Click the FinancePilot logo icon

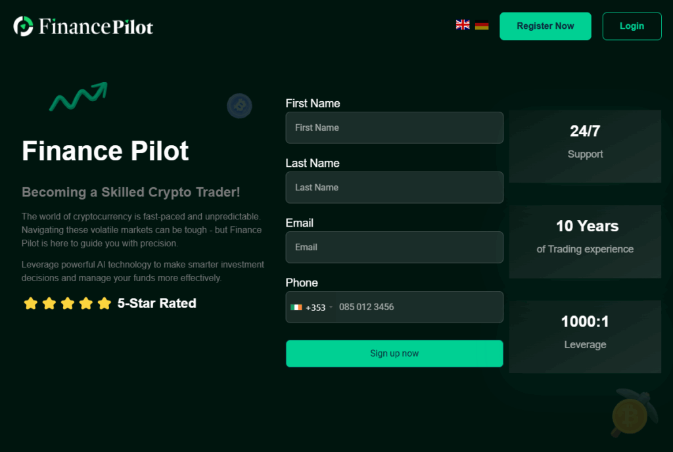(x=23, y=26)
